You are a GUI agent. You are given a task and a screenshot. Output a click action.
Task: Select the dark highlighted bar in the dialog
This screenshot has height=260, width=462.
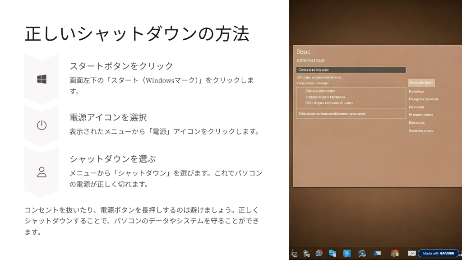351,70
